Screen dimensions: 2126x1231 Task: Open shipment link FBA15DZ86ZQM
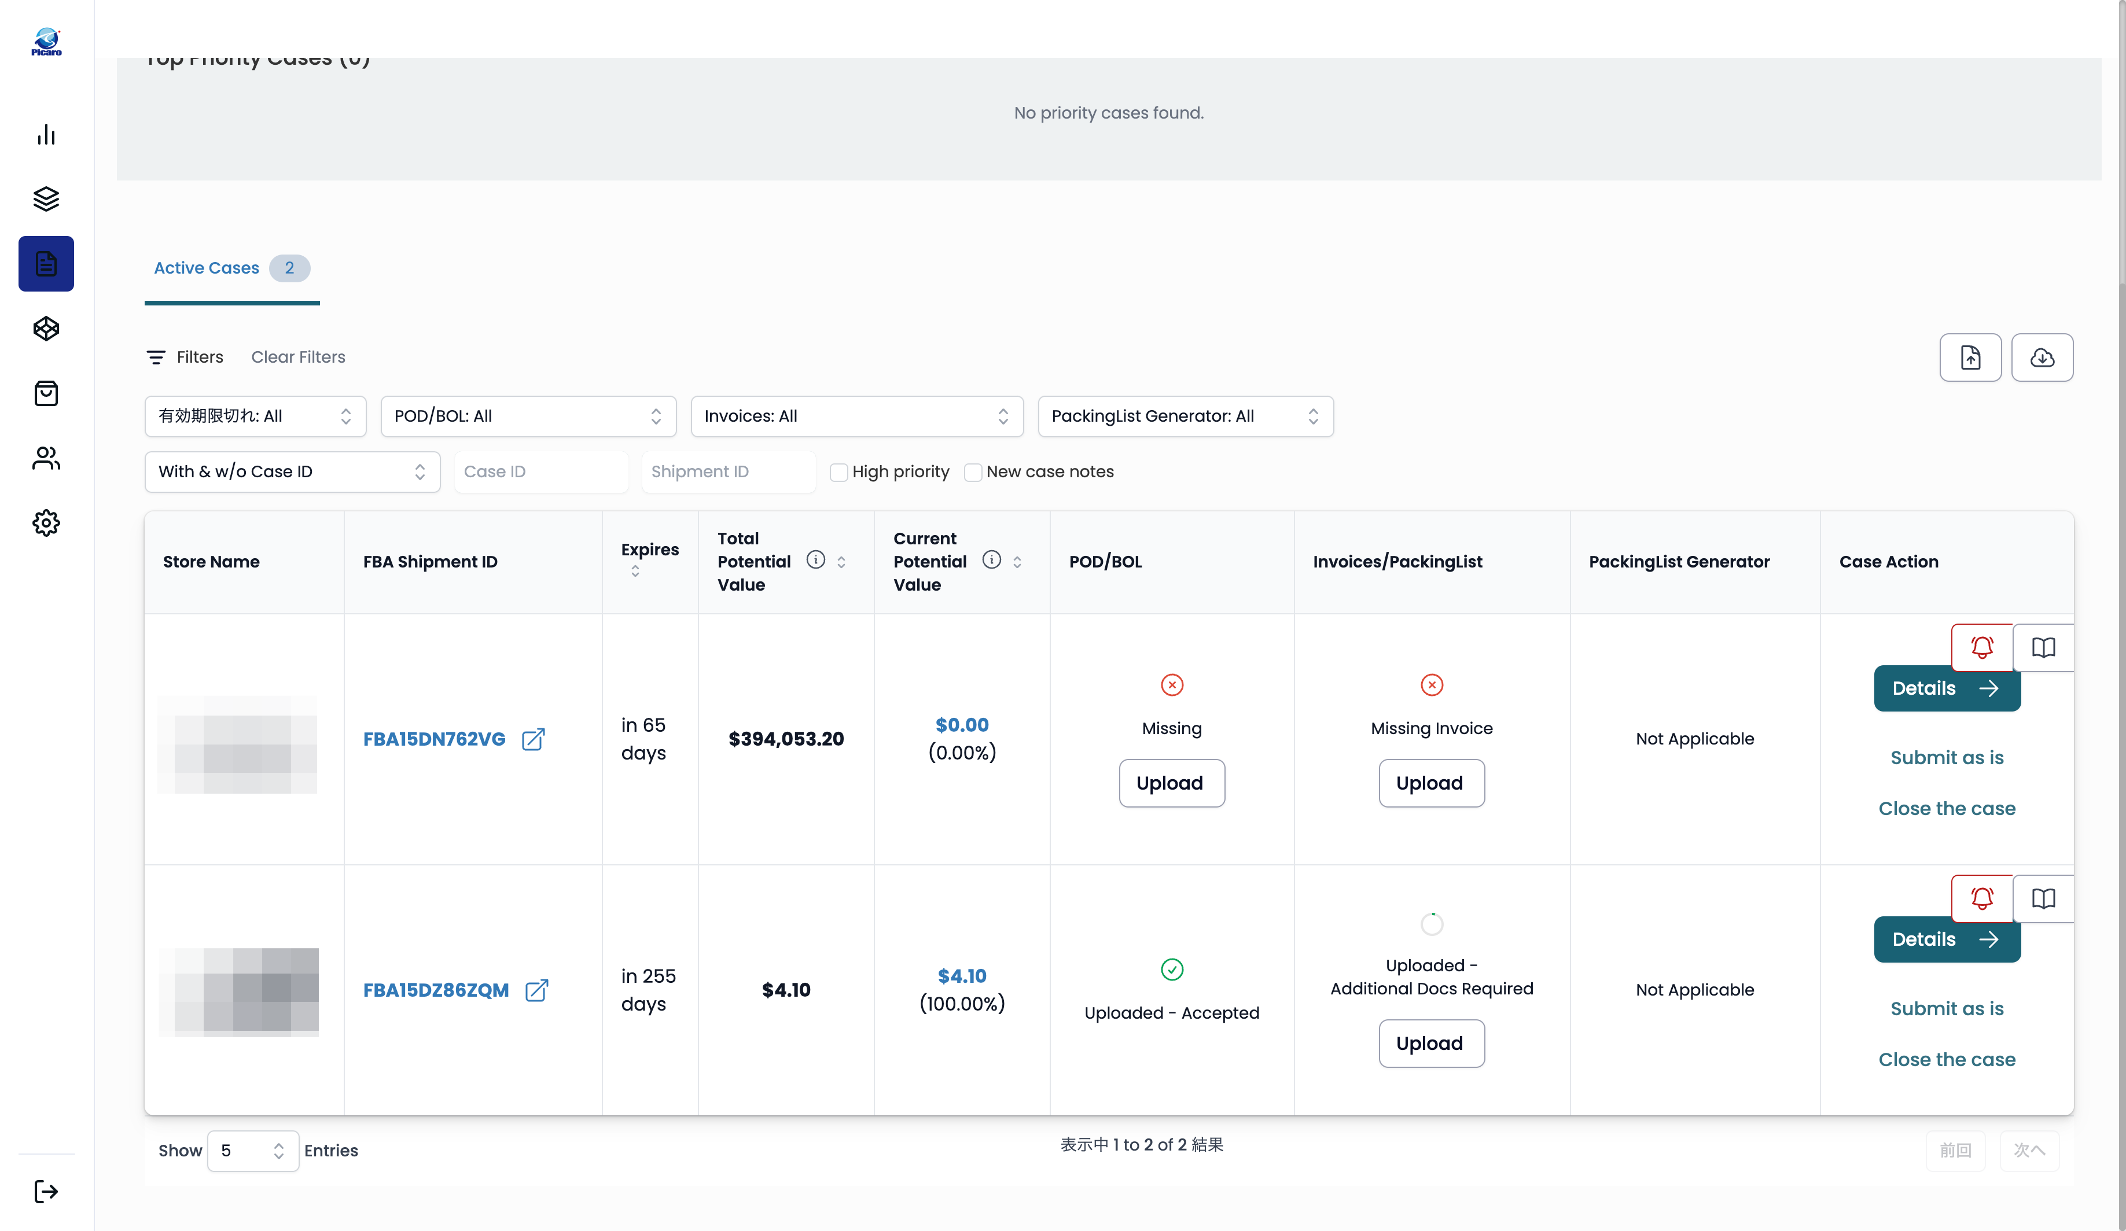435,990
